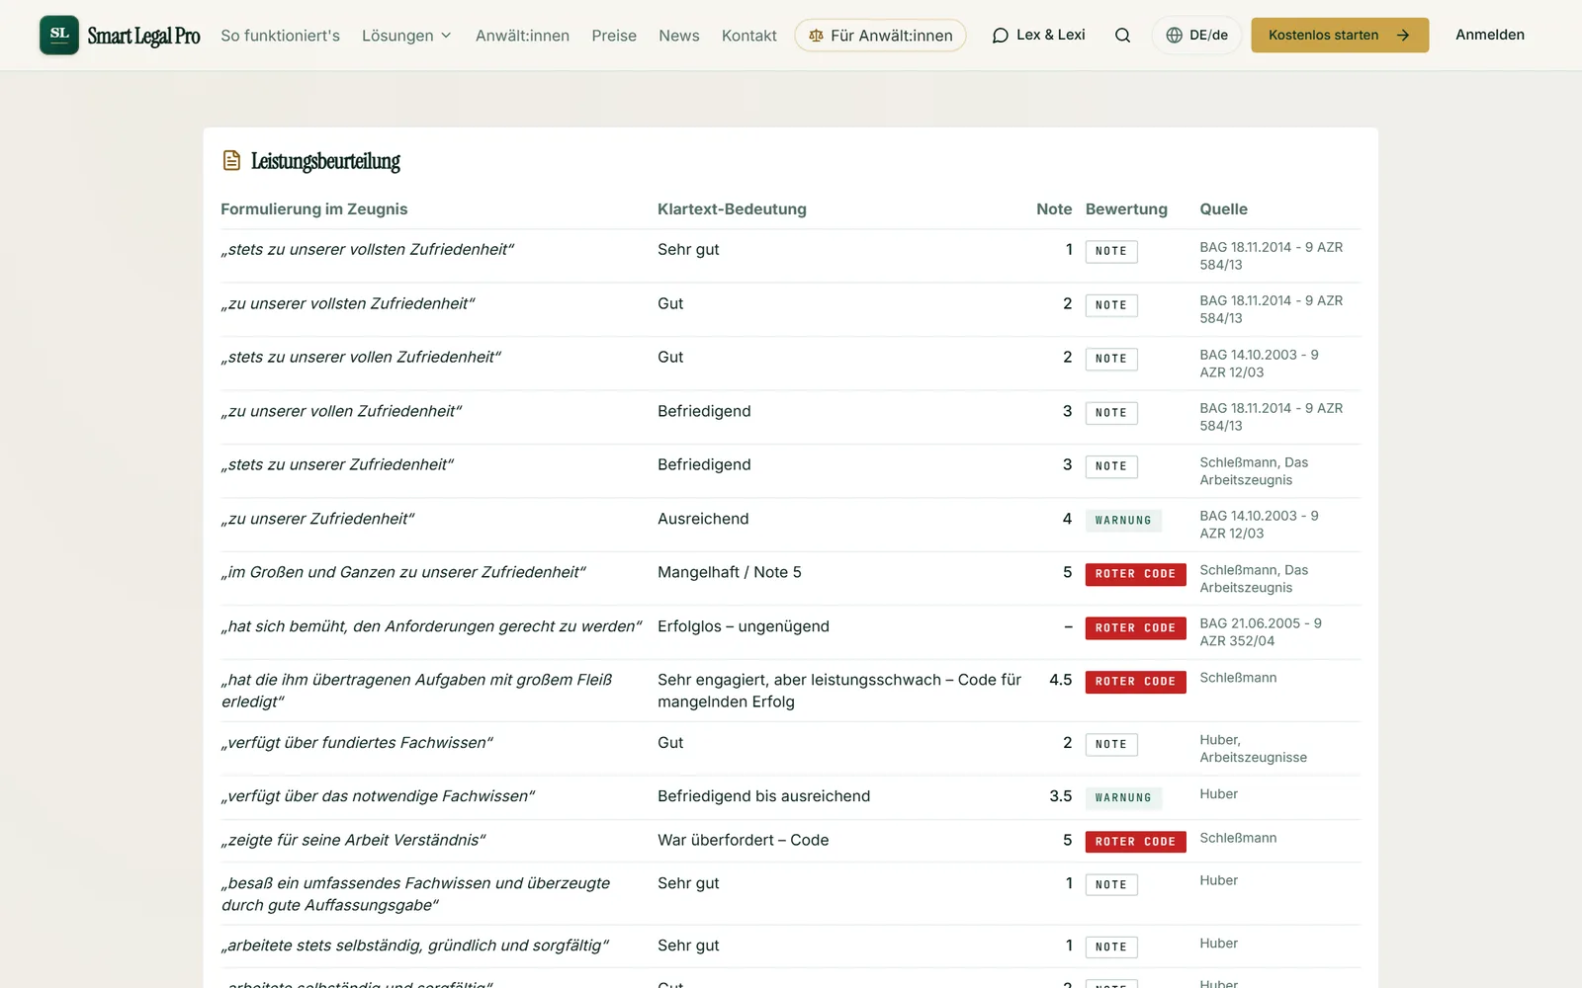Click the Bewertung column header
Screen dimensions: 1582x988
coord(1126,209)
